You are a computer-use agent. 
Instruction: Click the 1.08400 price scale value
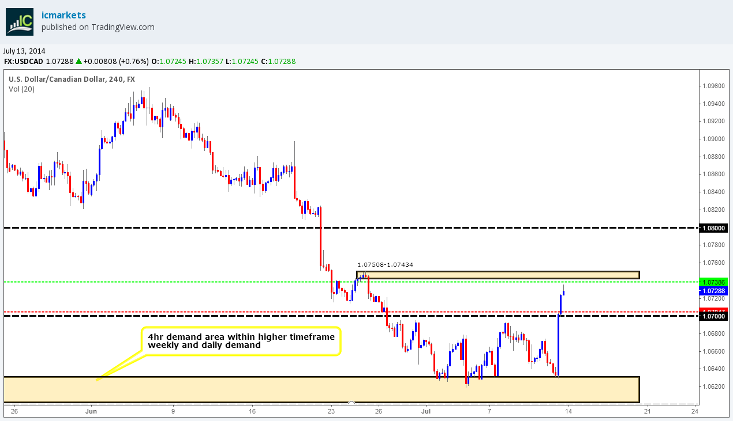click(x=714, y=192)
